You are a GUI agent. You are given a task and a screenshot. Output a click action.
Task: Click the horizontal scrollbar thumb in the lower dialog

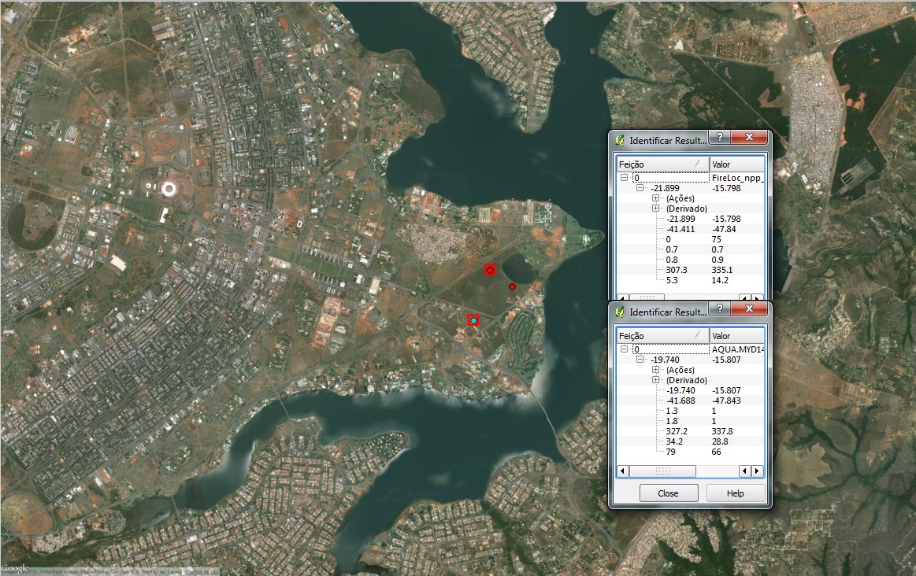(x=663, y=471)
